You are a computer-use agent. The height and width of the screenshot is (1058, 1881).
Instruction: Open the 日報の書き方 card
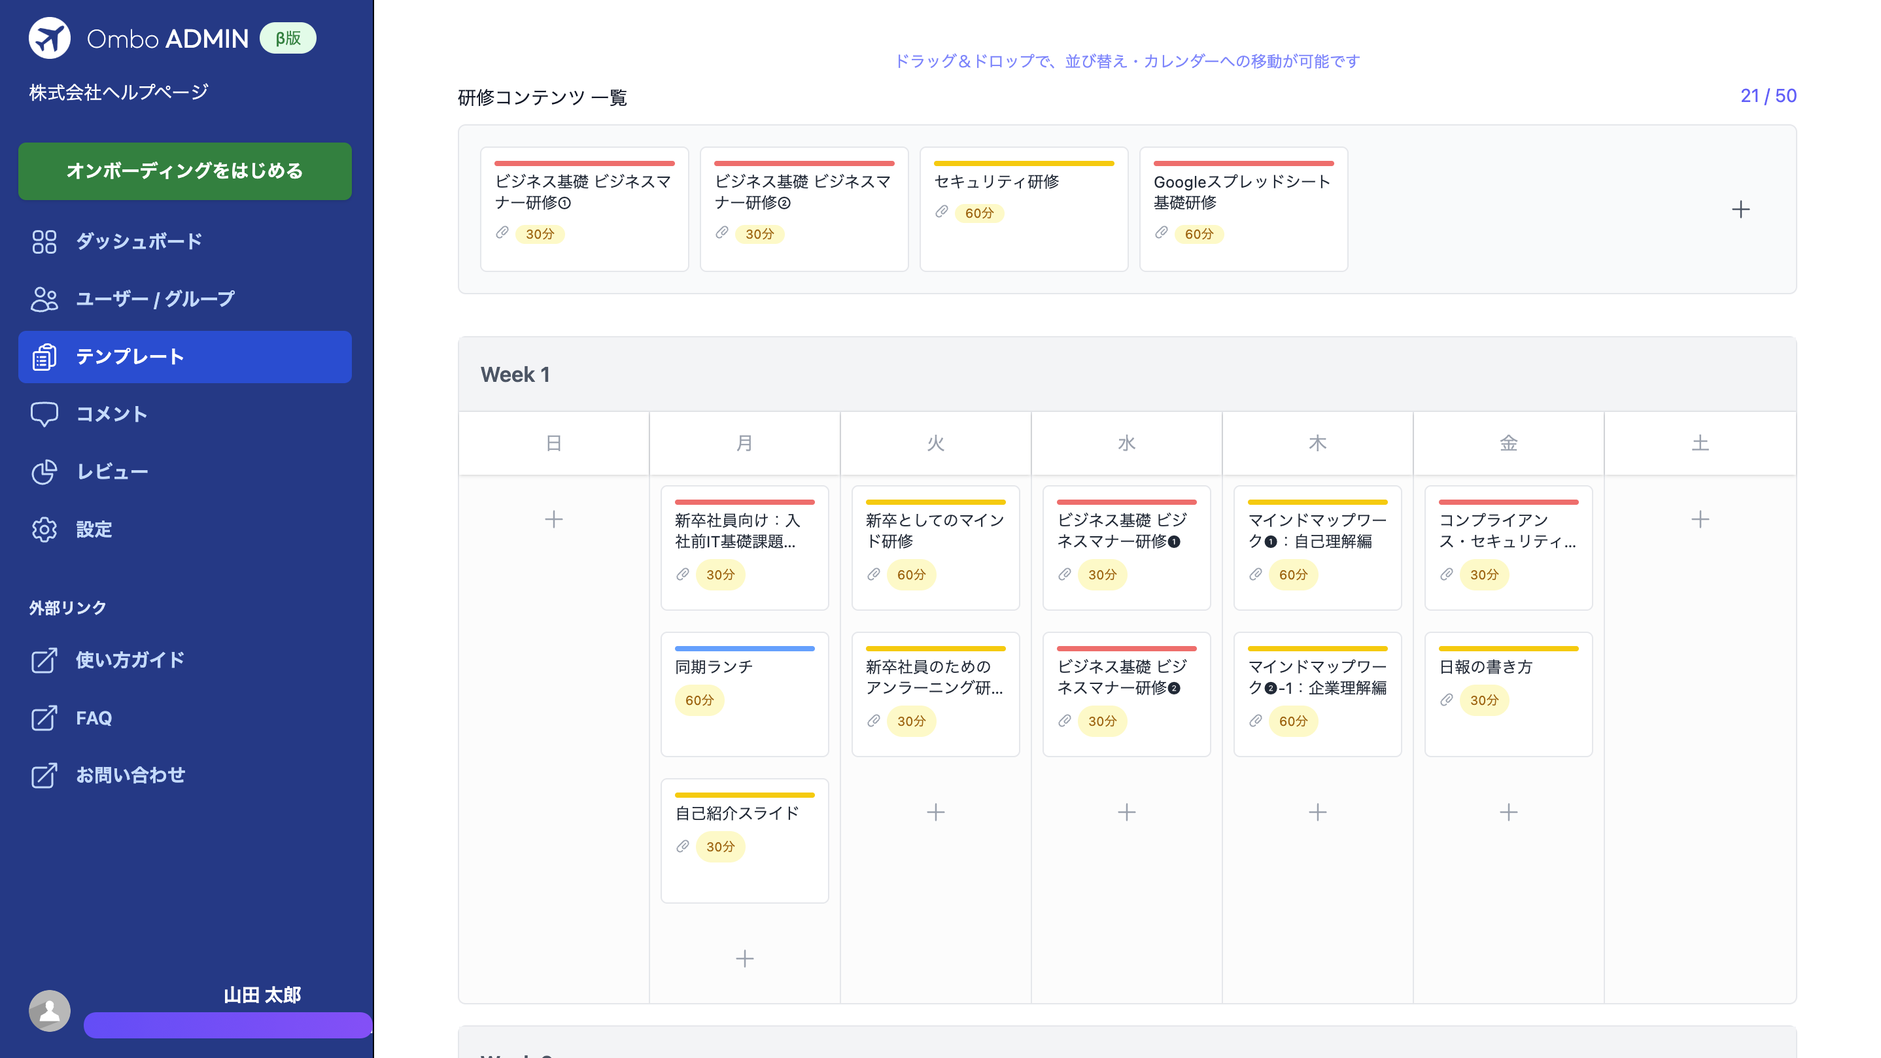(x=1509, y=694)
